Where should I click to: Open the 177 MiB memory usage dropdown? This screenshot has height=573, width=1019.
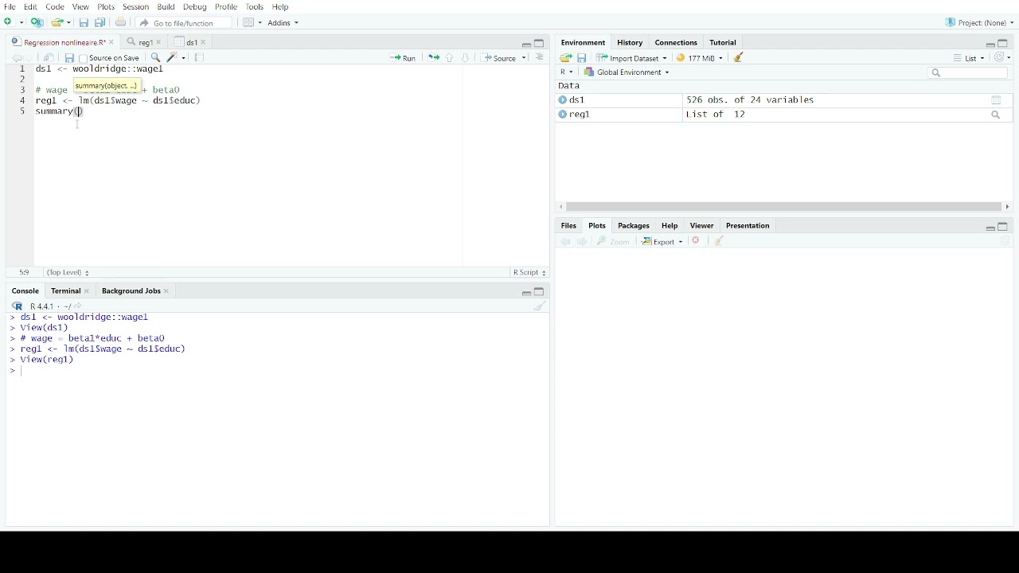[x=701, y=58]
